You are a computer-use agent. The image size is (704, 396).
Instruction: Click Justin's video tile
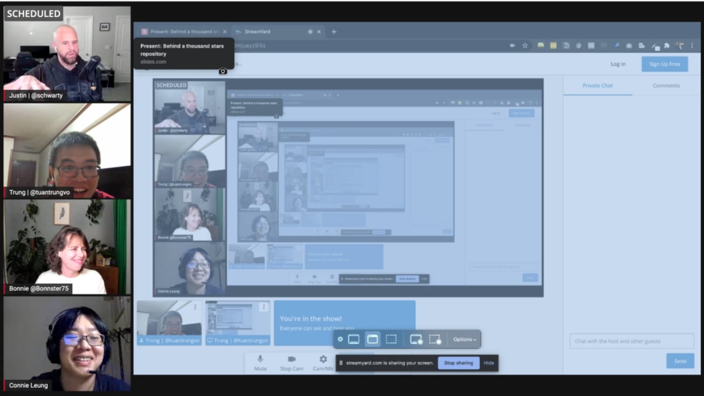click(67, 54)
